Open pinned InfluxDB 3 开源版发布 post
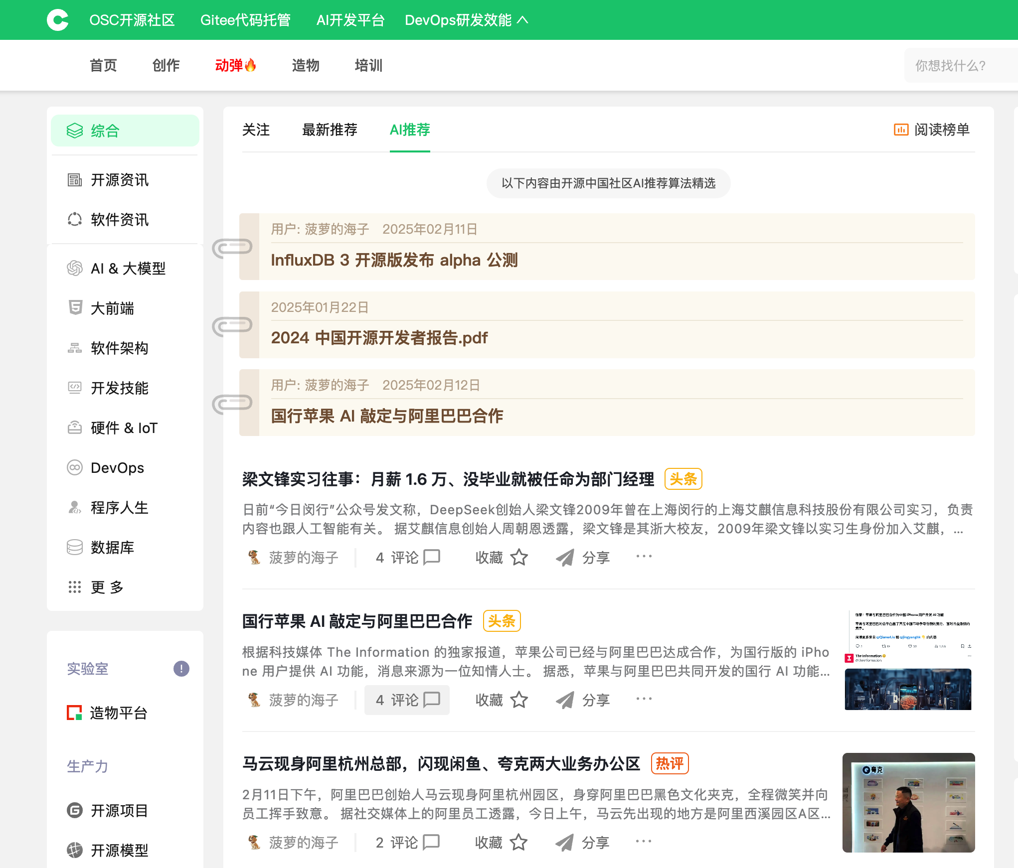 click(x=394, y=260)
